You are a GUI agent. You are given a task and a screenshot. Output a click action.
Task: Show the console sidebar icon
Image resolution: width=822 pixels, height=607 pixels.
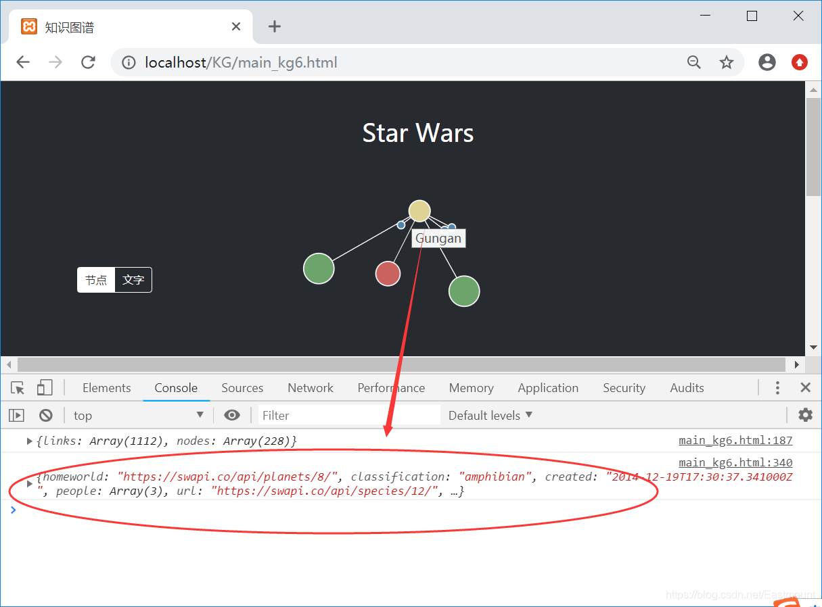17,415
